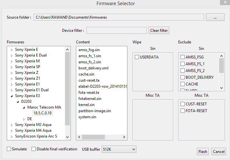
Task: Expand the DE firmware node
Action: [24, 119]
